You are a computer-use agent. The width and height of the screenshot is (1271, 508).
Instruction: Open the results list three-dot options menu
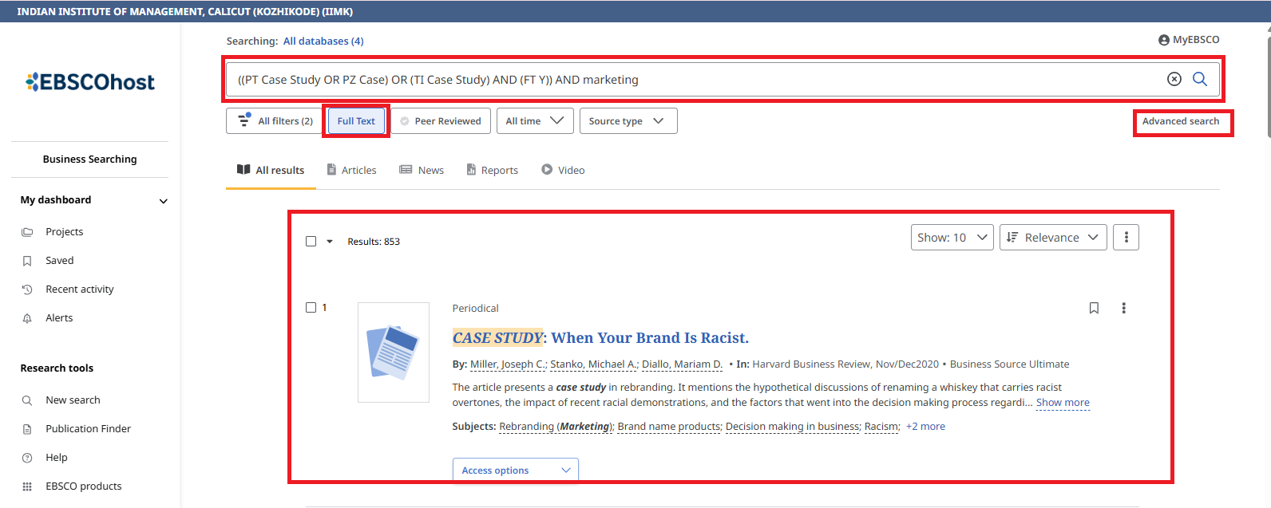coord(1126,238)
